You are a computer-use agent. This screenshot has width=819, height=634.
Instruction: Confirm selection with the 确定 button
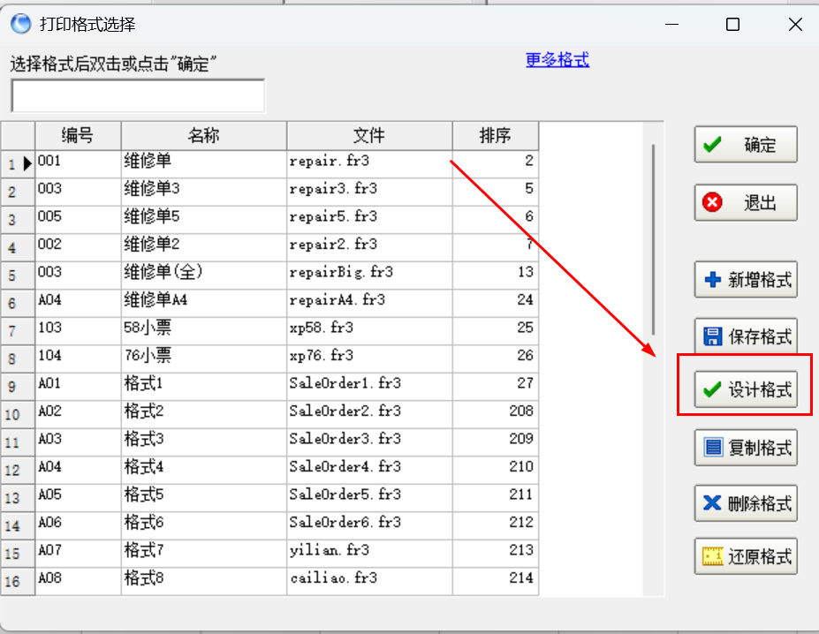point(746,144)
